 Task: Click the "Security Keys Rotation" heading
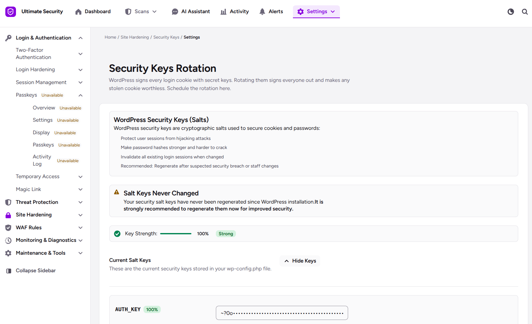[x=163, y=68]
